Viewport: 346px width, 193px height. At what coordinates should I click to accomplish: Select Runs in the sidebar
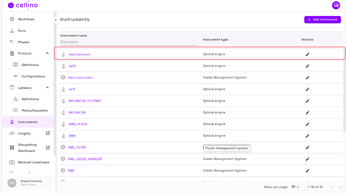coord(22,31)
